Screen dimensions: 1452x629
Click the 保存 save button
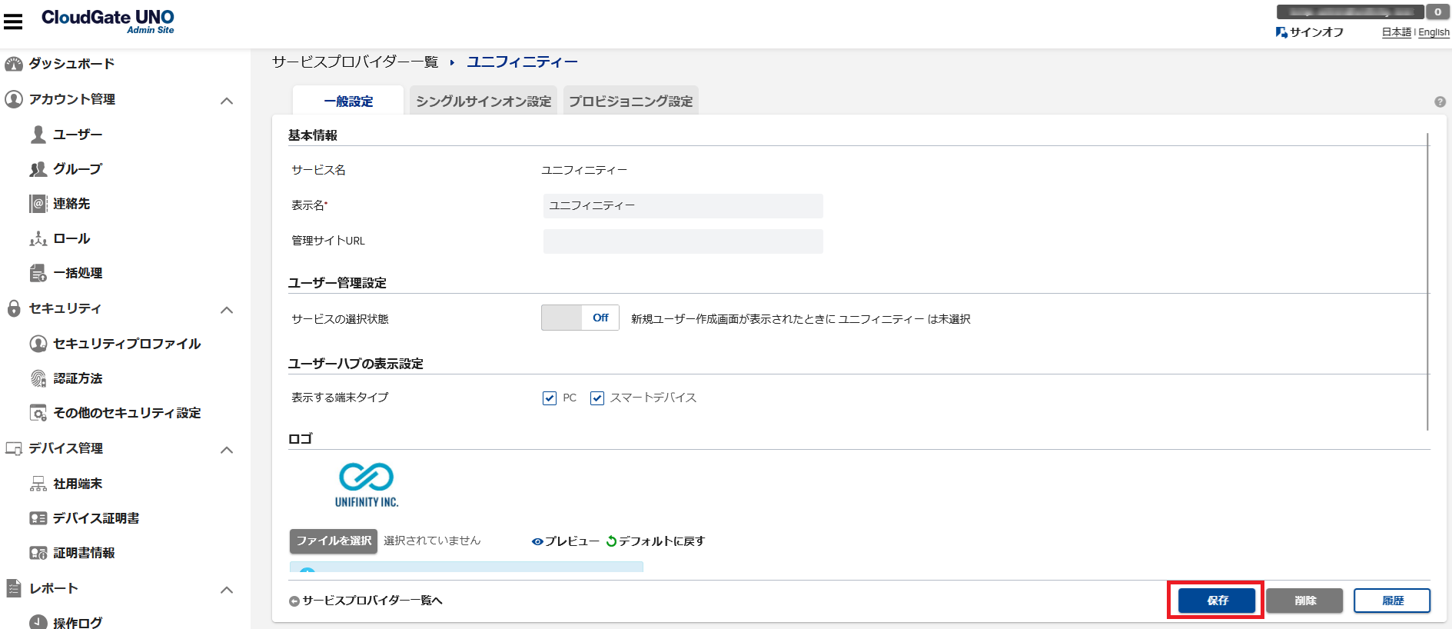click(x=1217, y=601)
